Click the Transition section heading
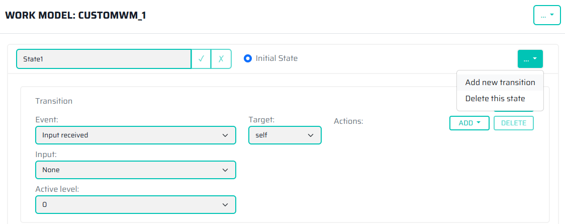 click(54, 101)
